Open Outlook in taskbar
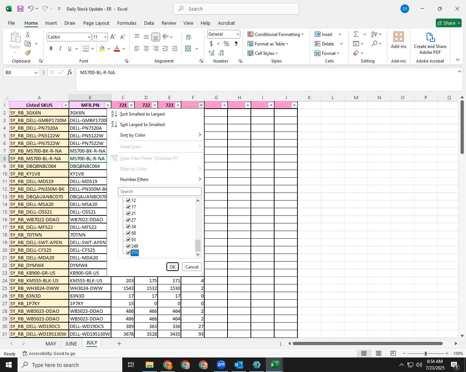This screenshot has width=466, height=372. tap(239, 365)
